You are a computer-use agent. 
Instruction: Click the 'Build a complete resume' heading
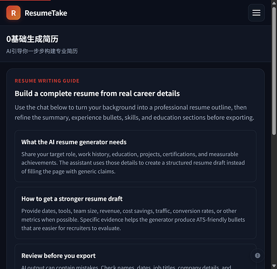(97, 94)
